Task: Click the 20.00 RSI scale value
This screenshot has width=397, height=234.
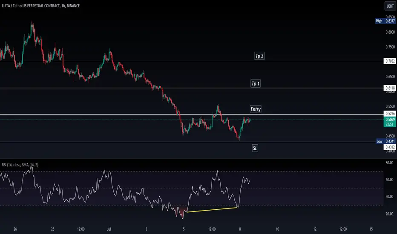Action: point(389,214)
